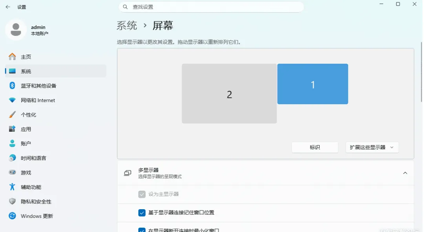Click the monitor icon for 系统
This screenshot has height=232, width=424.
(12, 71)
